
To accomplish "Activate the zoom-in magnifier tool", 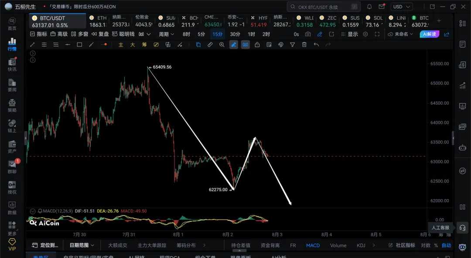I will pos(222,45).
